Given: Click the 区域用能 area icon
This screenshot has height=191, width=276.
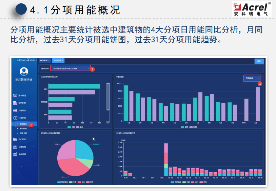Looking at the screenshot, I should (x=15, y=147).
